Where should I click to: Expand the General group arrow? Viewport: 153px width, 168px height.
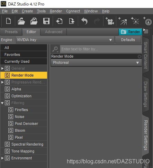tap(2, 68)
